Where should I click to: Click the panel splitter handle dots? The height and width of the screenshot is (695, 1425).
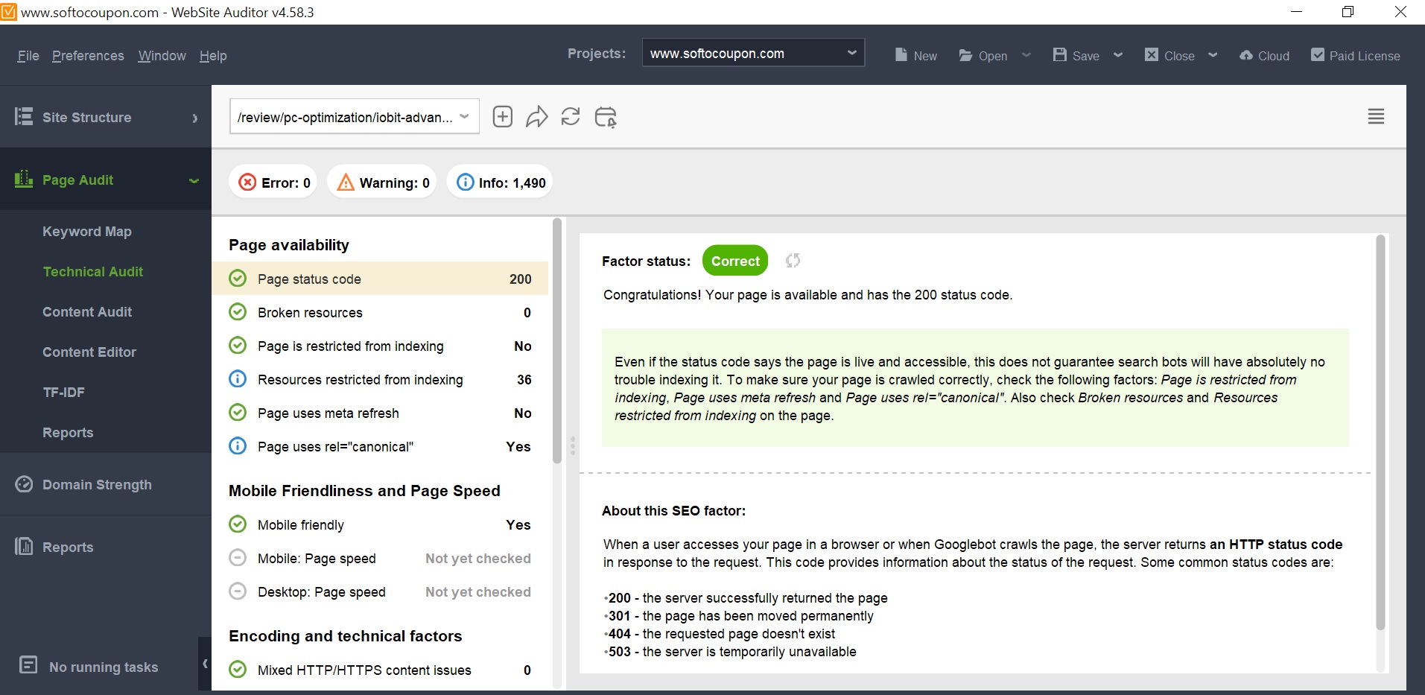pos(573,445)
